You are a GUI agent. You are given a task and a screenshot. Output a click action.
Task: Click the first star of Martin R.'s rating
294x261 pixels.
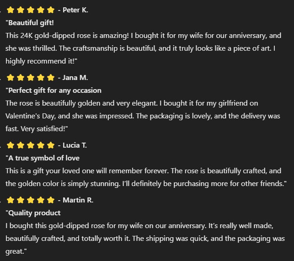tap(11, 200)
